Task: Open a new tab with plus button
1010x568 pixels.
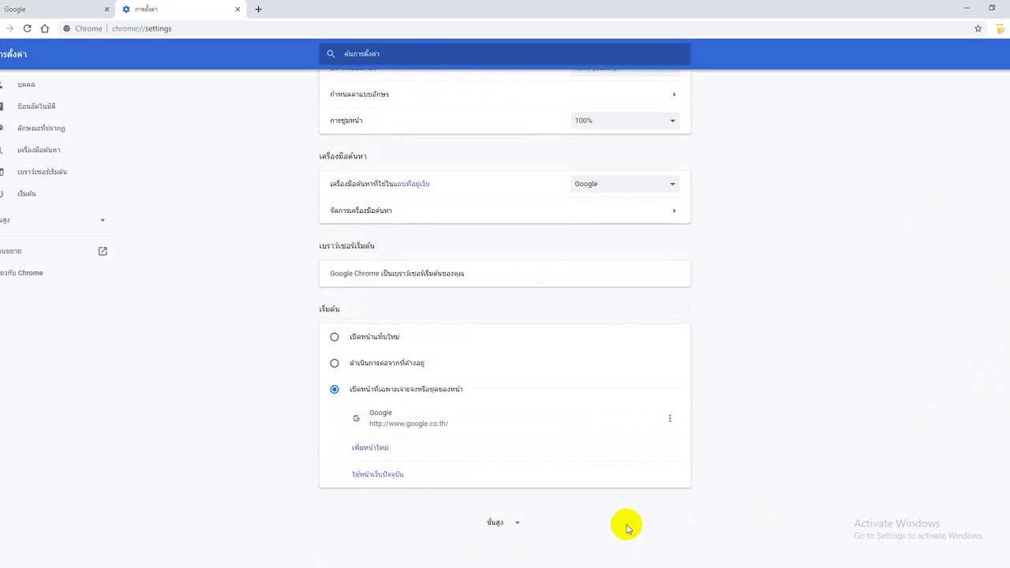Action: [x=258, y=9]
